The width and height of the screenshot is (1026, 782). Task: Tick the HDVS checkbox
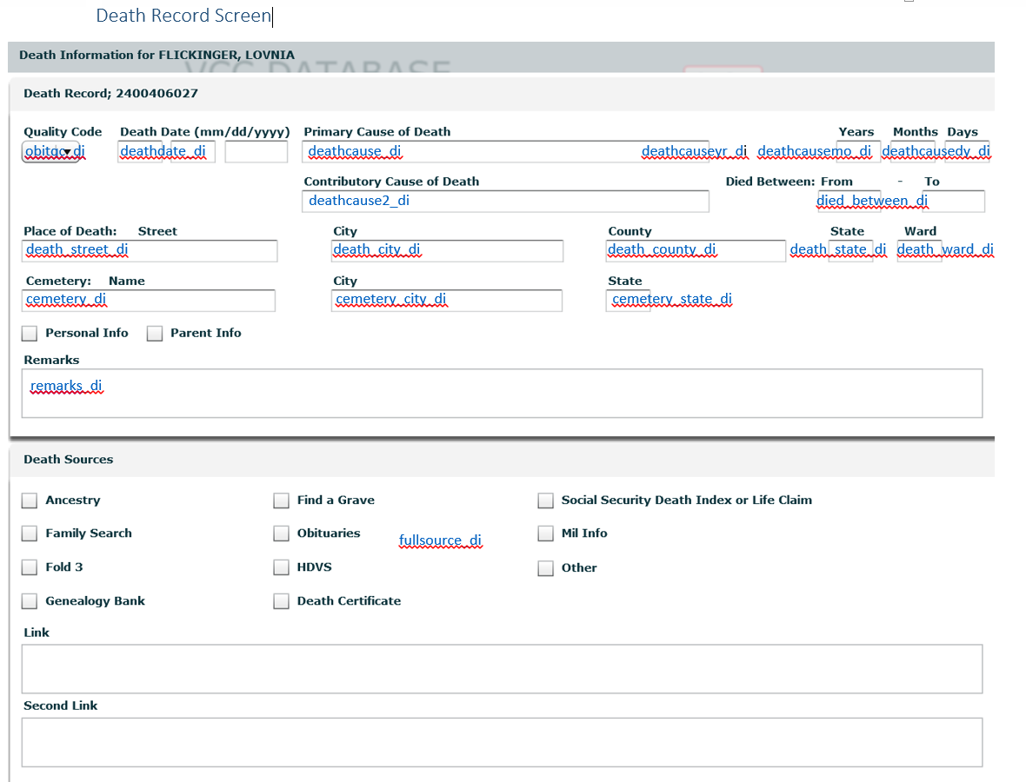pyautogui.click(x=281, y=567)
